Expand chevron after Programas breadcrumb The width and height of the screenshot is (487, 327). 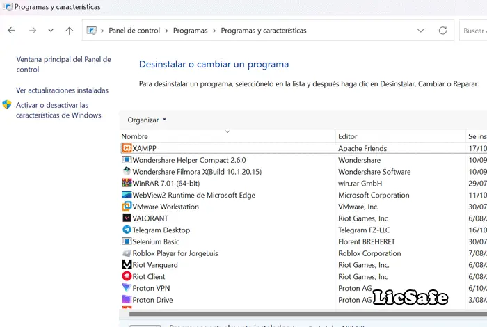[214, 31]
